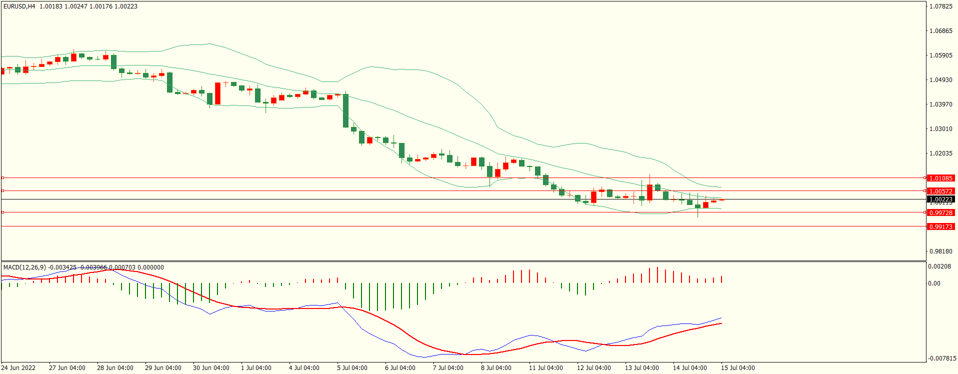Select the current price 1.00223 black label

coord(940,199)
